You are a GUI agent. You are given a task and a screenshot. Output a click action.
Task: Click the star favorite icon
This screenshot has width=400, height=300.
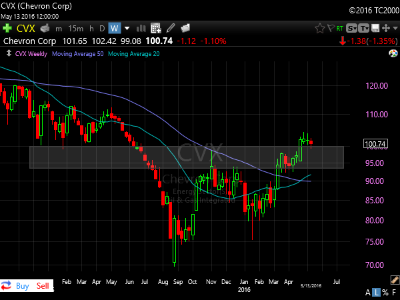tap(319, 28)
